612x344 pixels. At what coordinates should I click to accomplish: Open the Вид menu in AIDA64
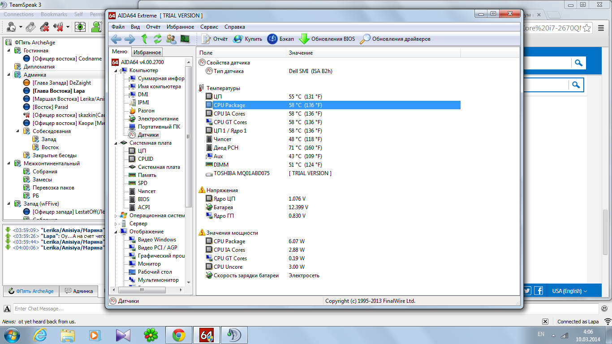pos(135,27)
